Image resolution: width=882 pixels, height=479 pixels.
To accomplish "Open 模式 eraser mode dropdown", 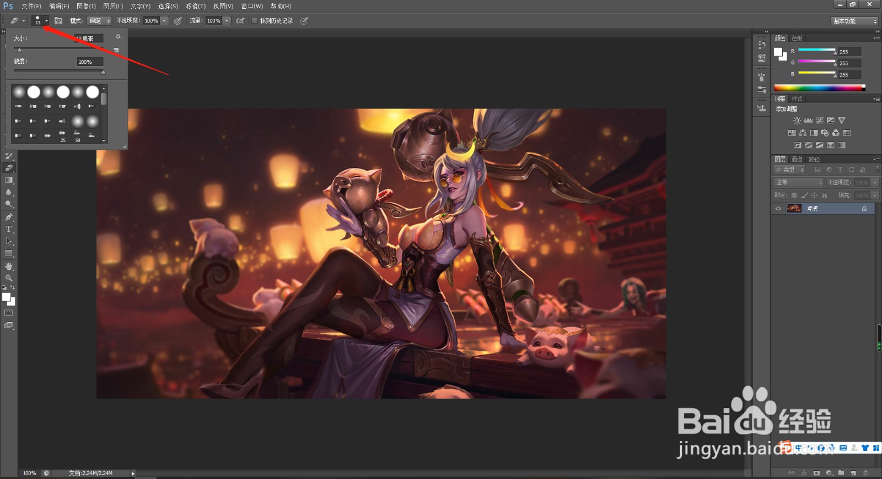I will pyautogui.click(x=99, y=21).
